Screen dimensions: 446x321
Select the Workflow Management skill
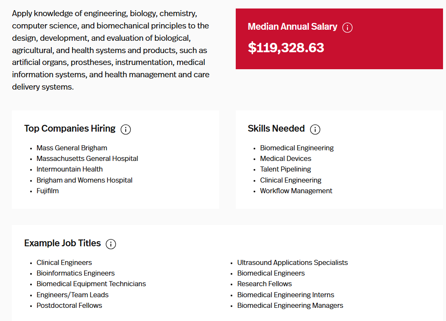[296, 191]
